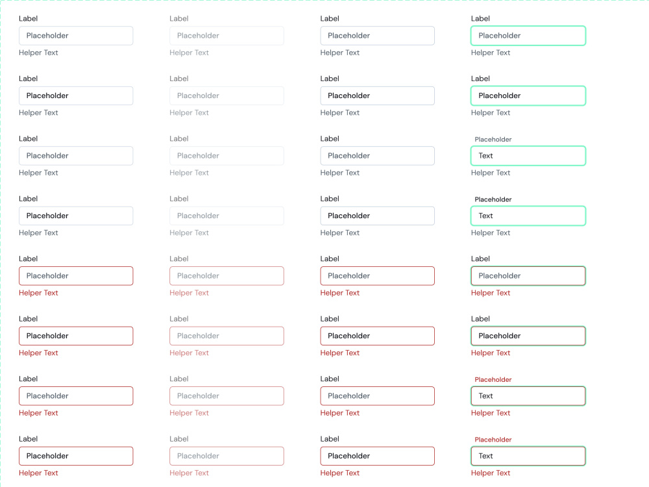Click the topmost gray floating "Placeholder" label

(493, 140)
